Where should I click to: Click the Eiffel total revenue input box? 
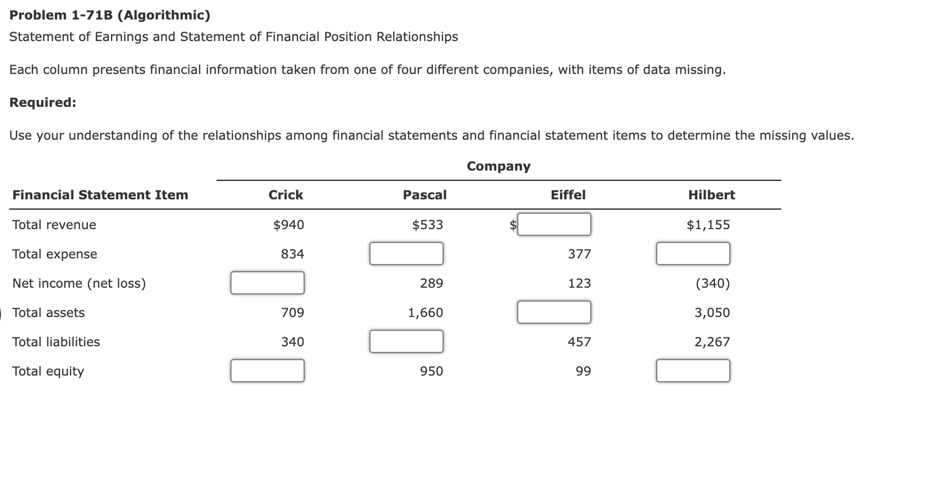[x=554, y=225]
